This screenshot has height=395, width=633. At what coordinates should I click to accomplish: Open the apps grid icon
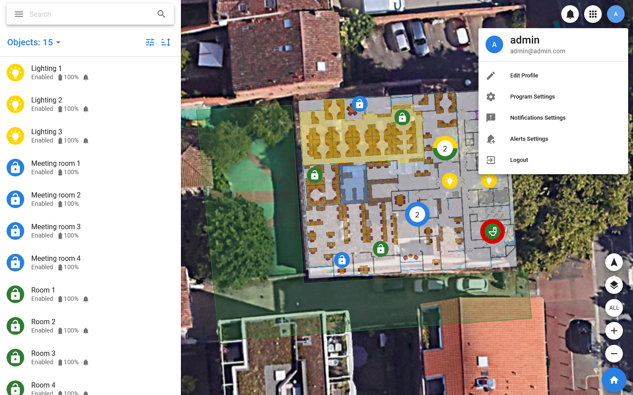(593, 14)
